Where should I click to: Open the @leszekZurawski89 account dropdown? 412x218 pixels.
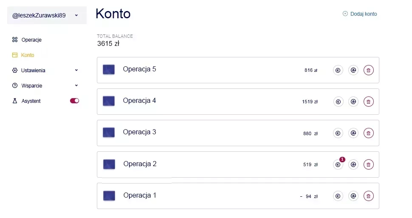coord(47,15)
